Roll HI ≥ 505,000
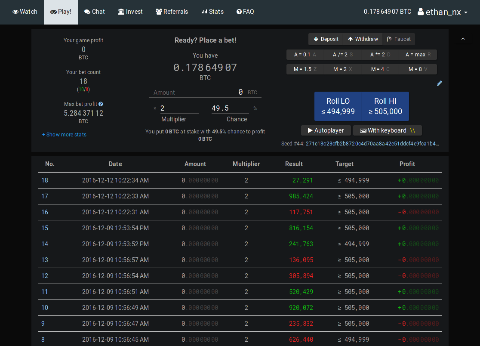 point(385,106)
